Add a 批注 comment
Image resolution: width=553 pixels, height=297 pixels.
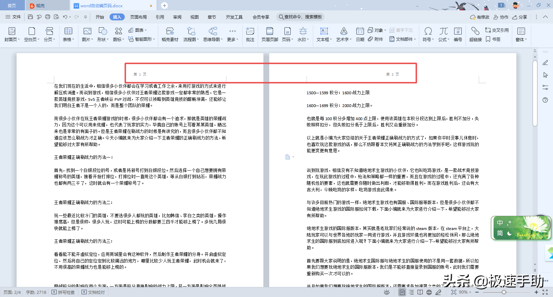point(250,35)
